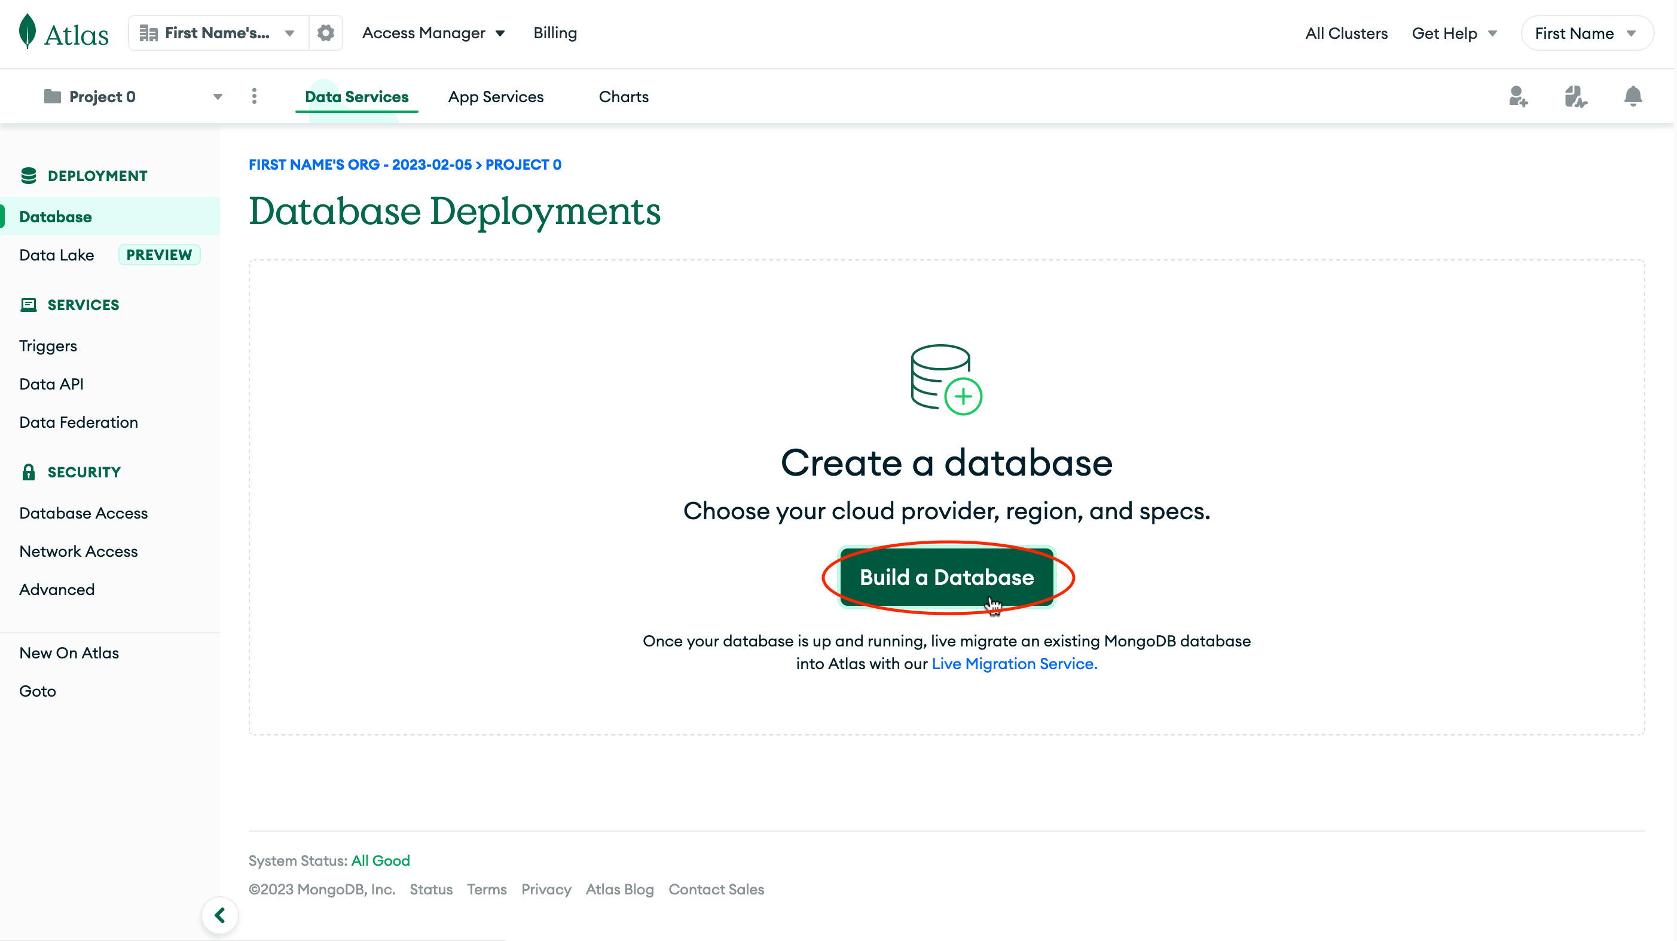Image resolution: width=1677 pixels, height=941 pixels.
Task: Click the vertical ellipsis next to Project 0
Action: pos(255,96)
